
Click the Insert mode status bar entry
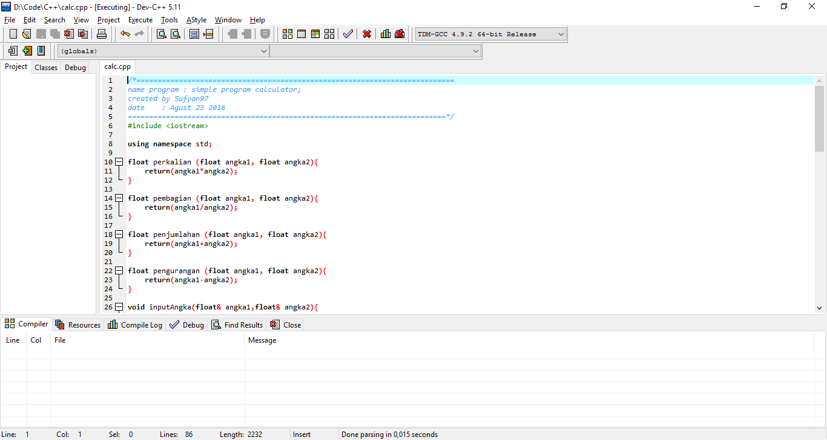pyautogui.click(x=301, y=434)
